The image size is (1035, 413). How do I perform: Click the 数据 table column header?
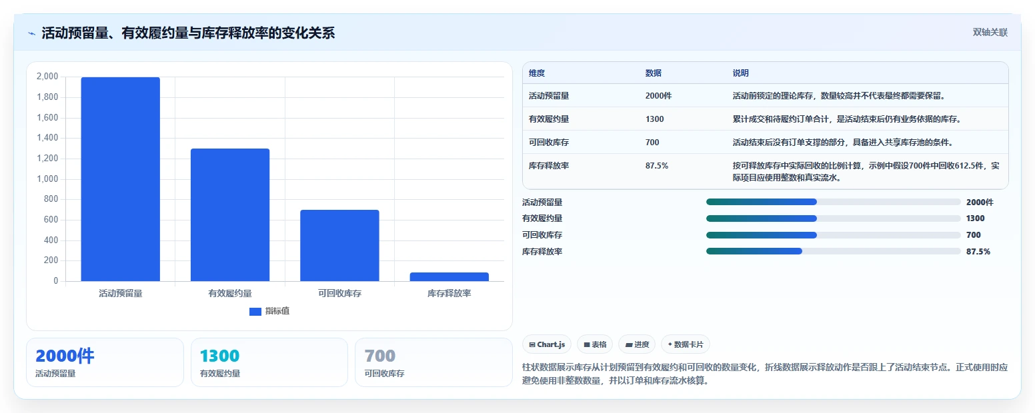(x=654, y=73)
